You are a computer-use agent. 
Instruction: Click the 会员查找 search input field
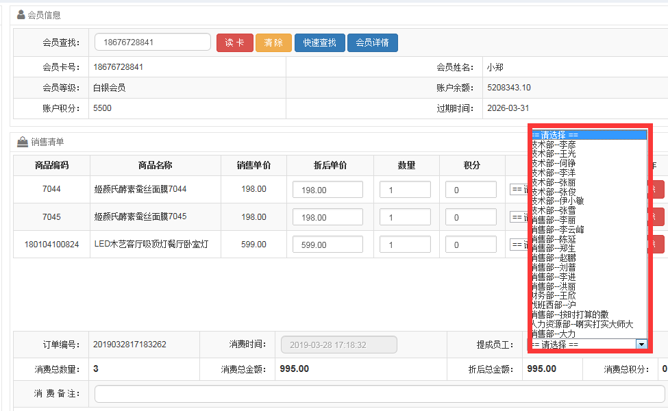[152, 42]
